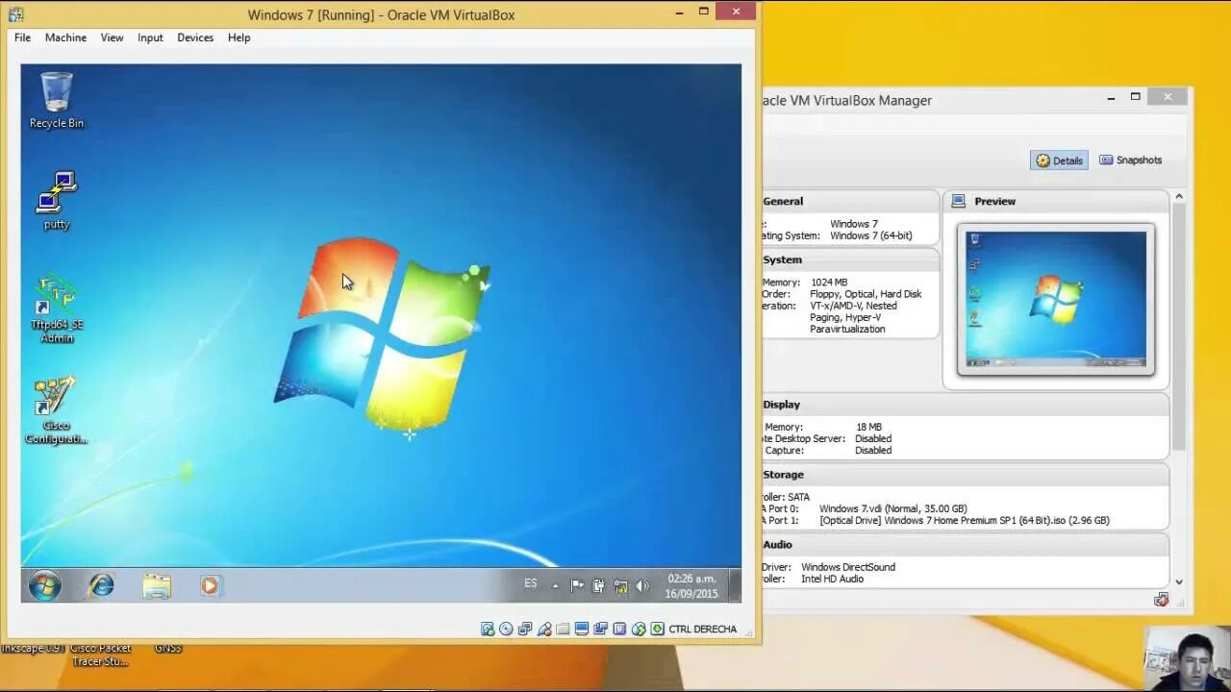Viewport: 1231px width, 692px height.
Task: Launch Internet Explorer from the VM taskbar
Action: point(101,585)
